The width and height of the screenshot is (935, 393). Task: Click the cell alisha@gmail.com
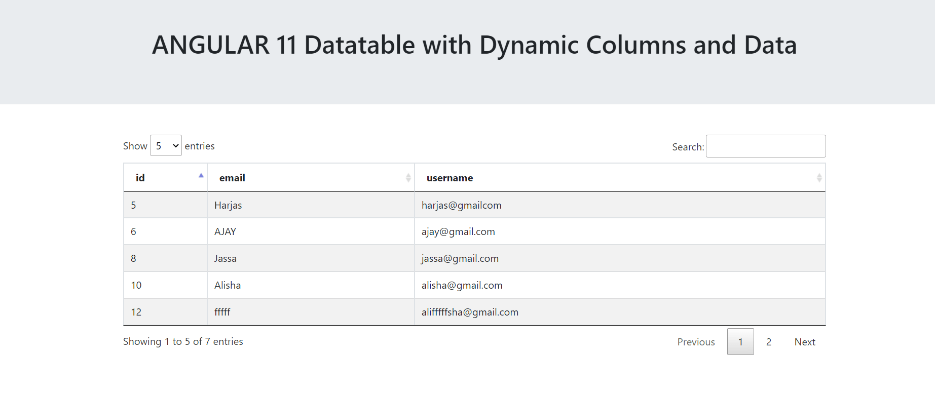(x=620, y=285)
